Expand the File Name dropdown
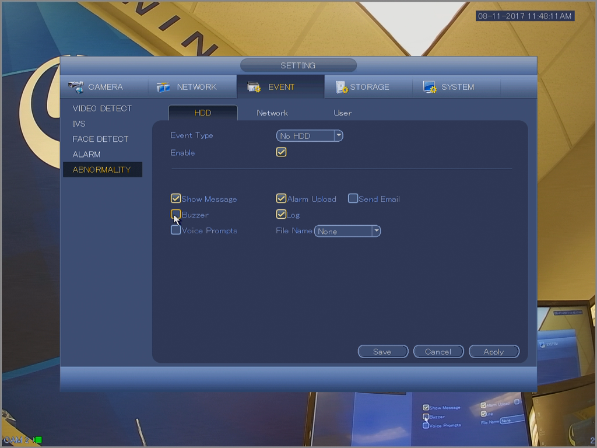Image resolution: width=597 pixels, height=448 pixels. coord(347,231)
